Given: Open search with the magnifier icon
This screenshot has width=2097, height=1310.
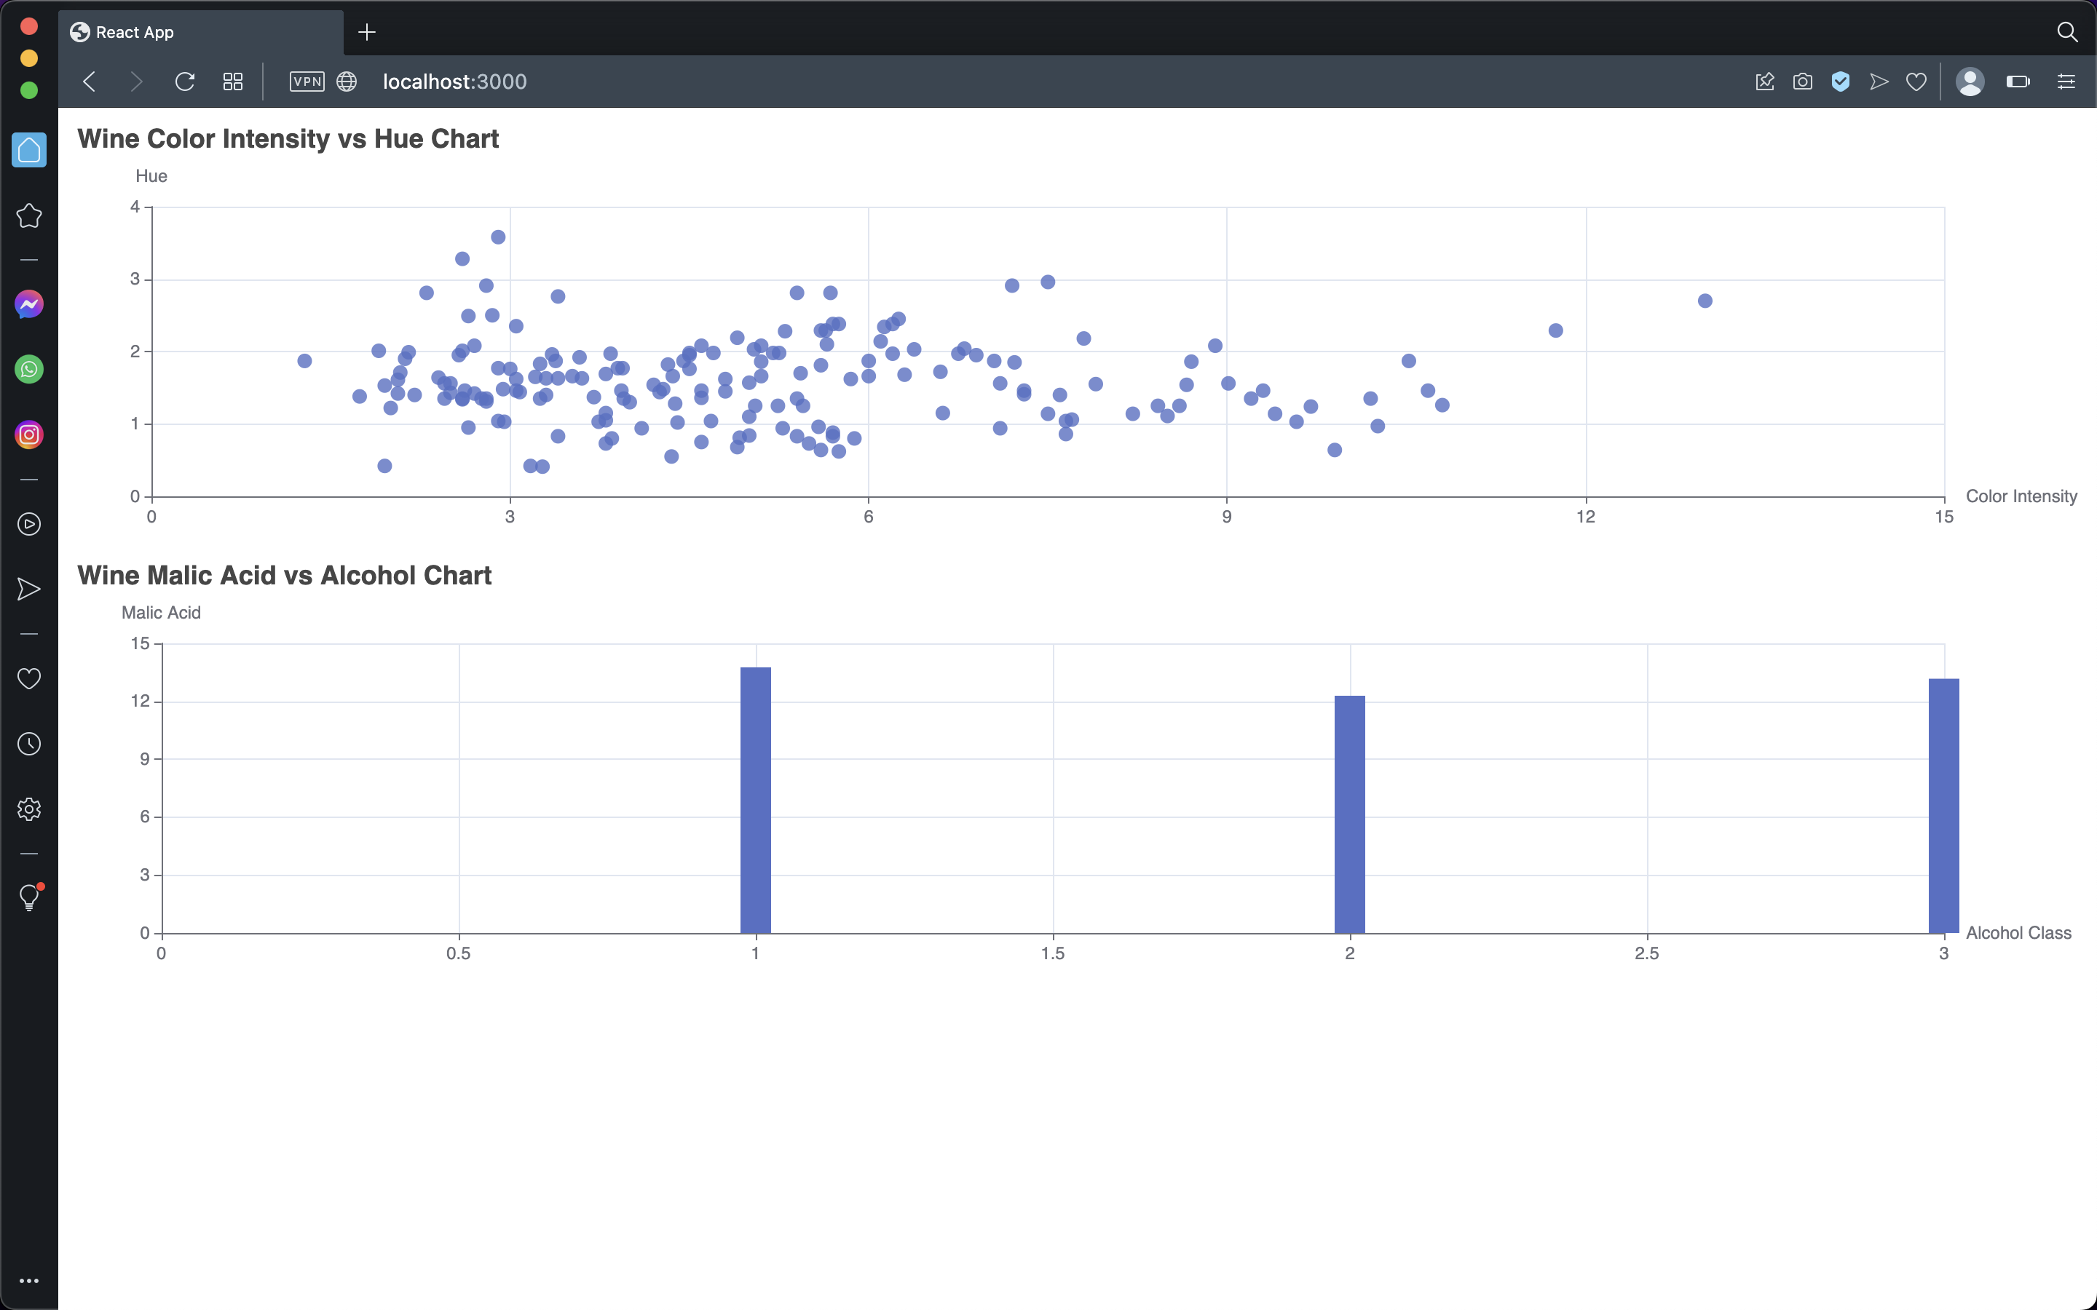Looking at the screenshot, I should pyautogui.click(x=2068, y=32).
